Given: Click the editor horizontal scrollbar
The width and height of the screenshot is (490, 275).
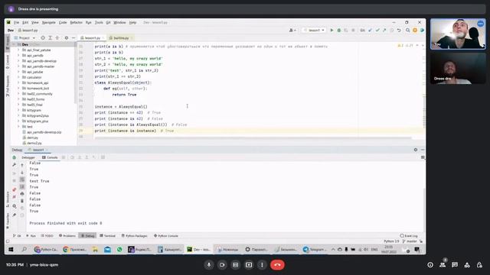Looking at the screenshot, I should (x=253, y=137).
